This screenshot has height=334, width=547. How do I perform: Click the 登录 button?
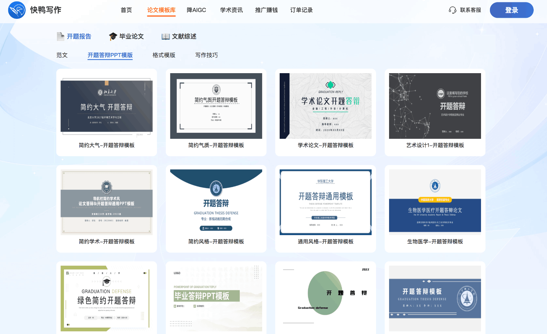(511, 10)
